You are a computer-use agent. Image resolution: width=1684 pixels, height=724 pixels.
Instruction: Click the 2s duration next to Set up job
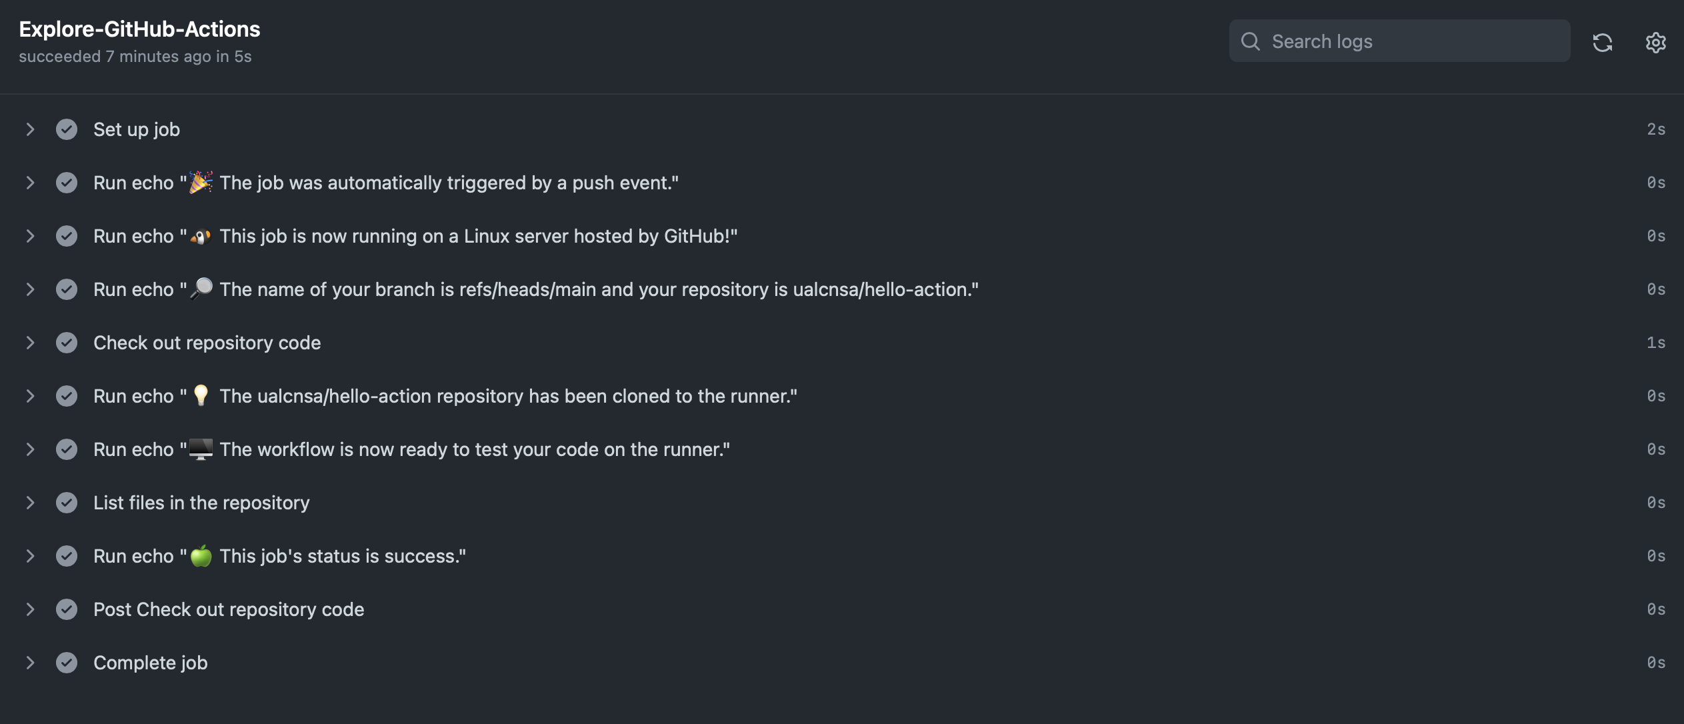tap(1656, 129)
